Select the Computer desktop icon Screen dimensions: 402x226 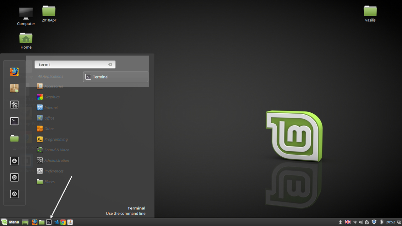[x=26, y=16]
